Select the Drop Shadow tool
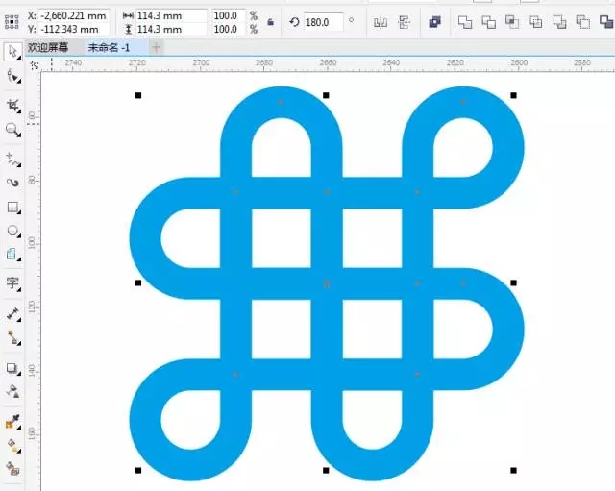Screen dimensions: 615x491 tap(12, 368)
